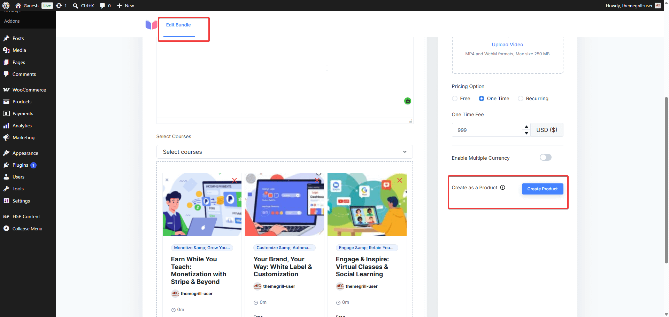The height and width of the screenshot is (317, 669).
Task: Click the Users icon in sidebar
Action: pyautogui.click(x=6, y=177)
